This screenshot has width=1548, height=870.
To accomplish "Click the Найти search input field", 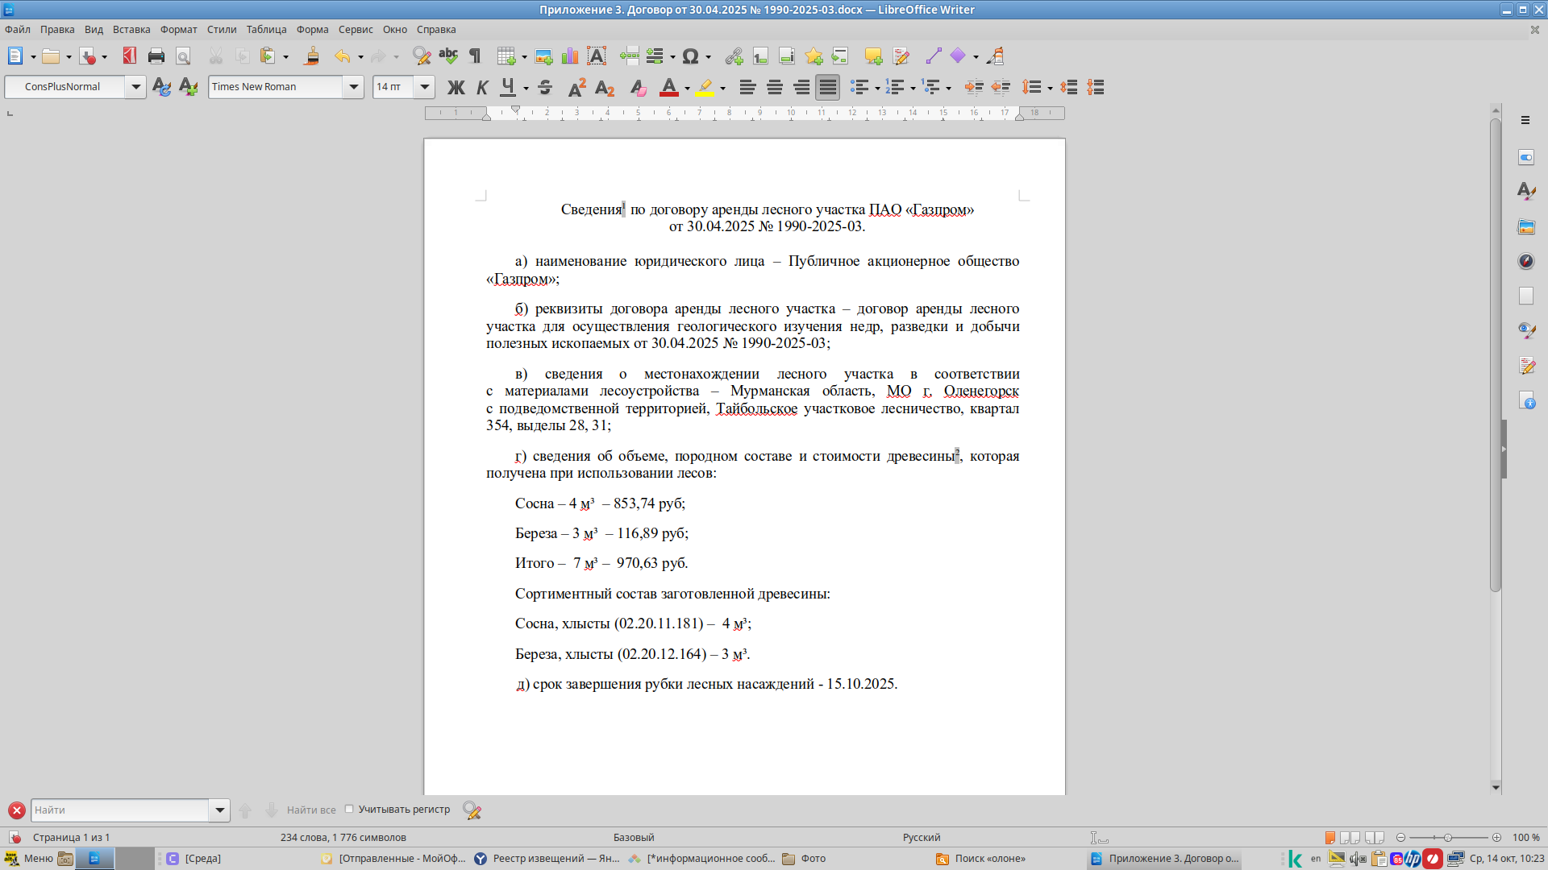I will [x=119, y=810].
